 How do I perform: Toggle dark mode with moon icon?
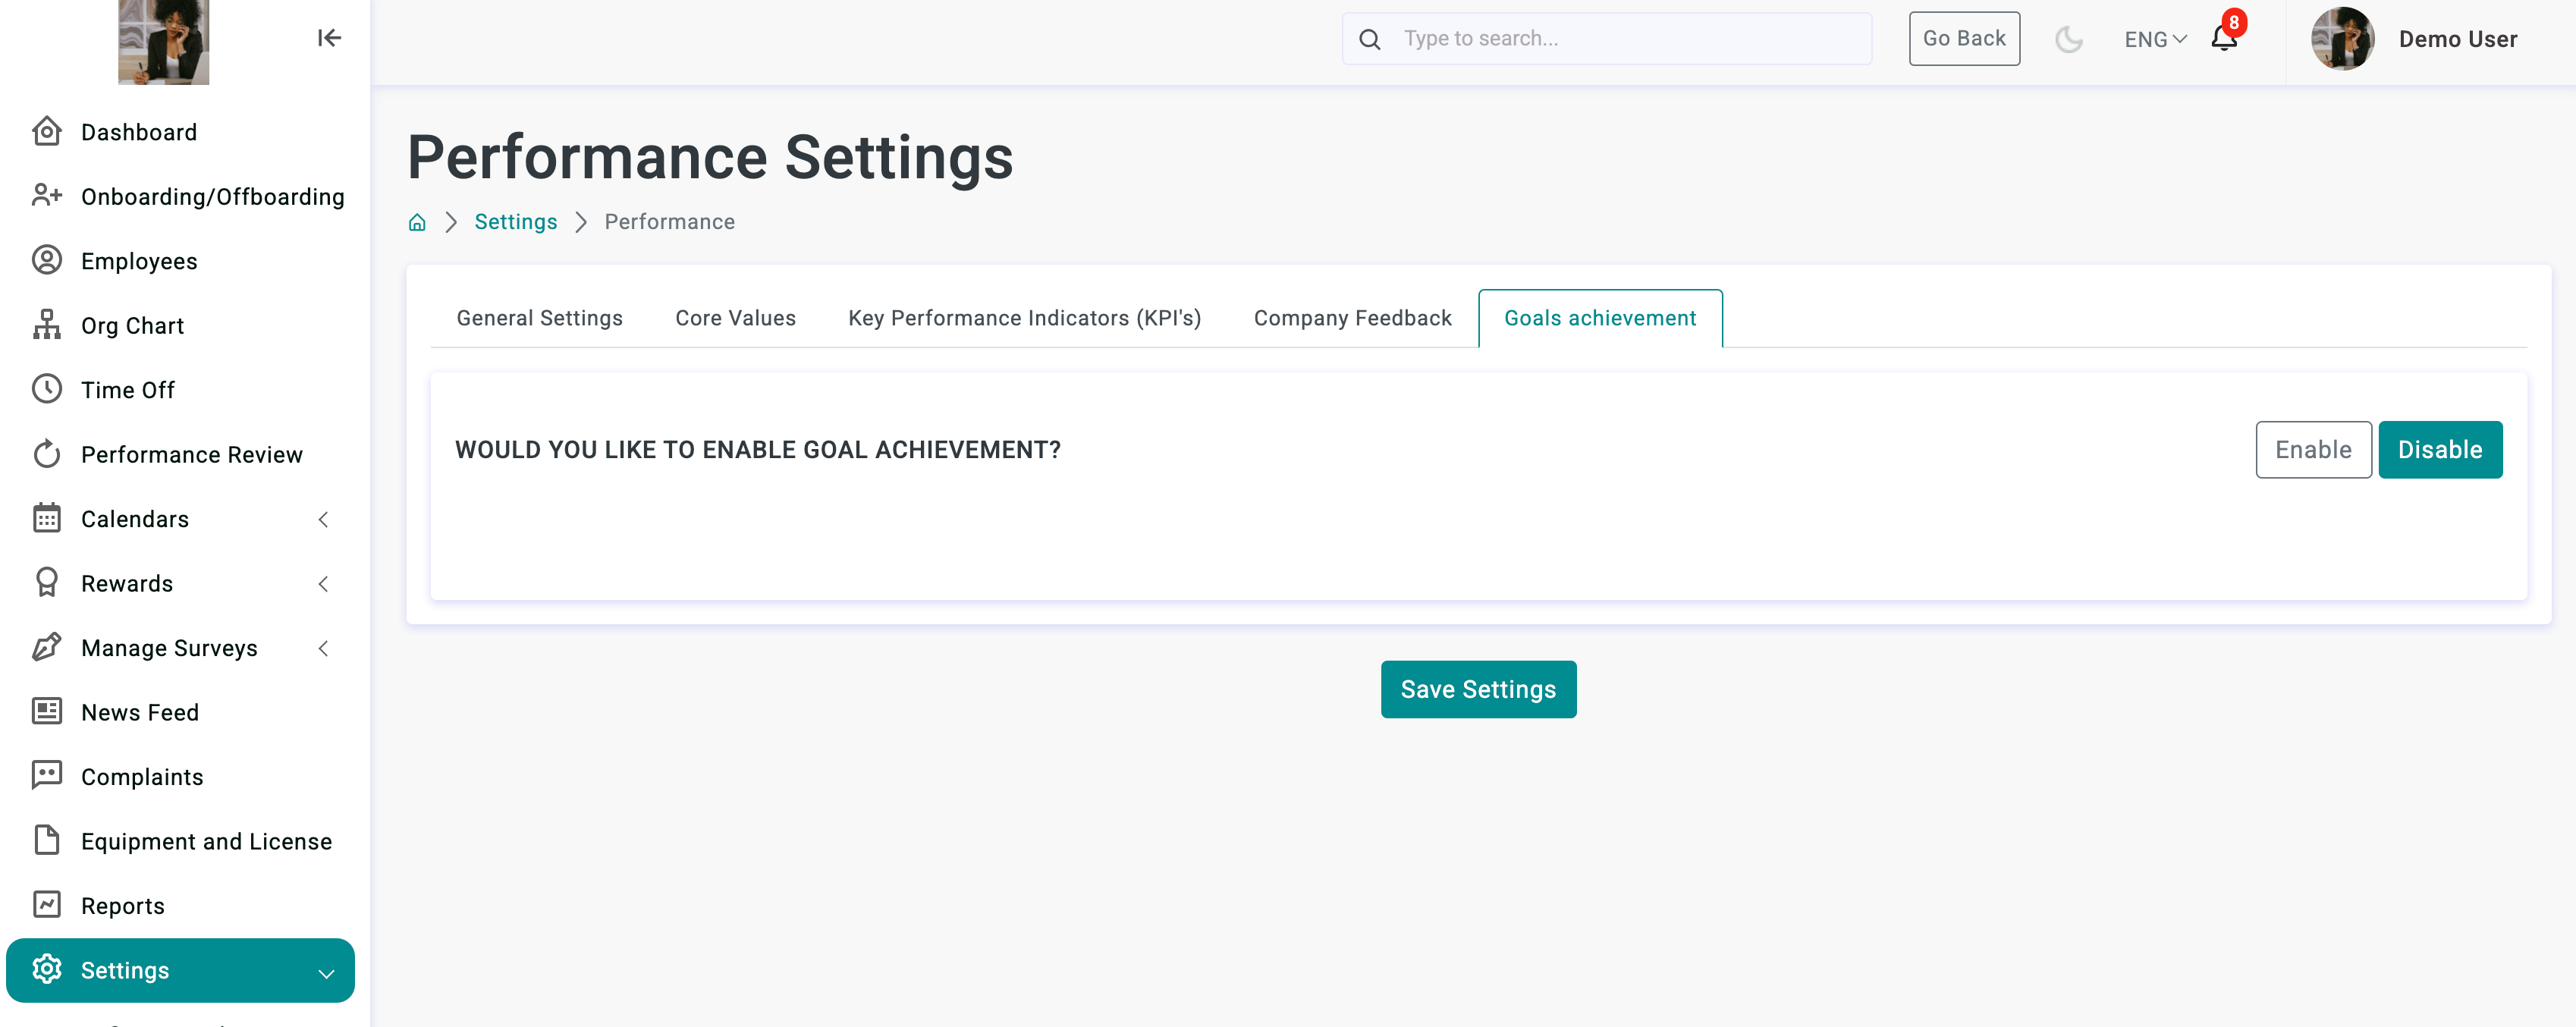[x=2068, y=39]
